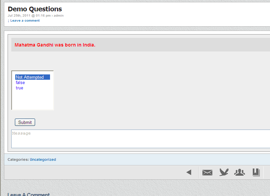The height and width of the screenshot is (196, 270).
Task: Click the down arrow beside Leave a comment
Action: pyautogui.click(x=8, y=21)
